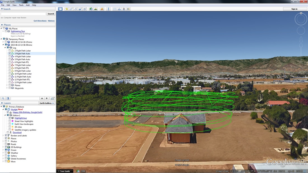
Task: Open the View menu
Action: click(x=15, y=5)
